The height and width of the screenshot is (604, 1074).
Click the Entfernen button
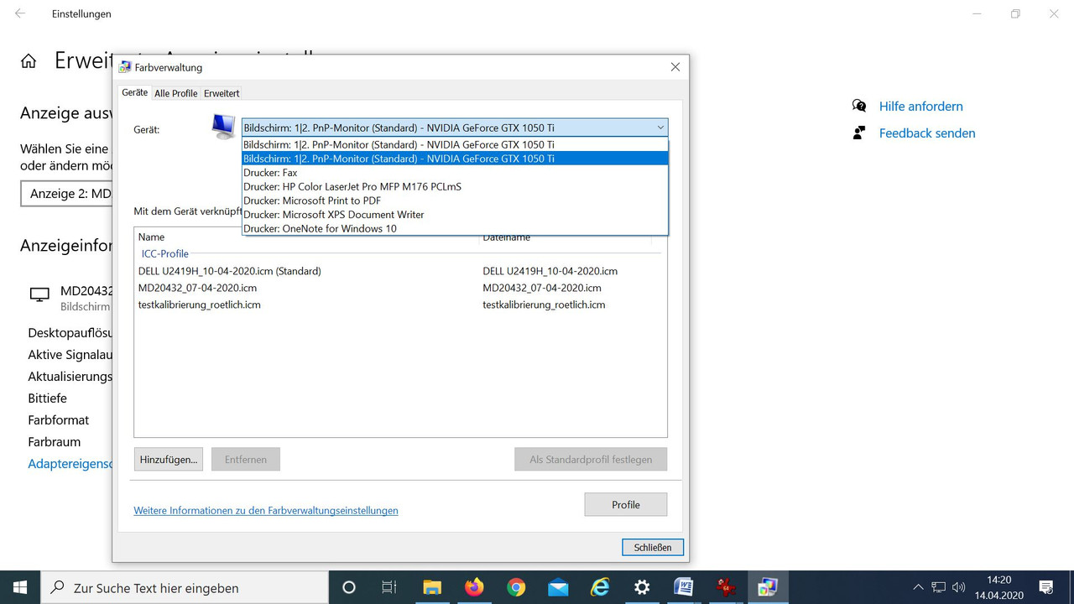[x=246, y=459]
